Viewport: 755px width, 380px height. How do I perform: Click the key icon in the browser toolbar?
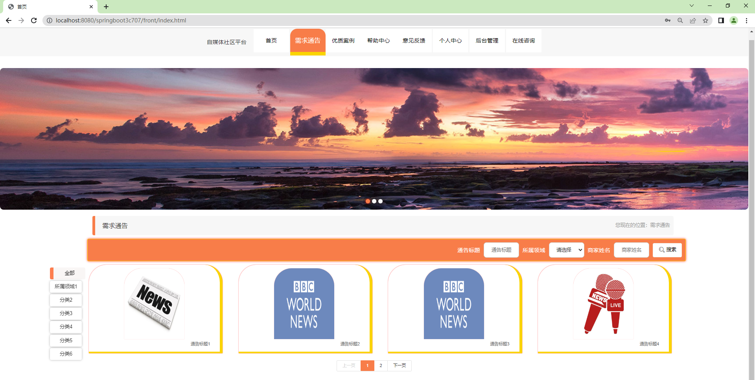(668, 20)
